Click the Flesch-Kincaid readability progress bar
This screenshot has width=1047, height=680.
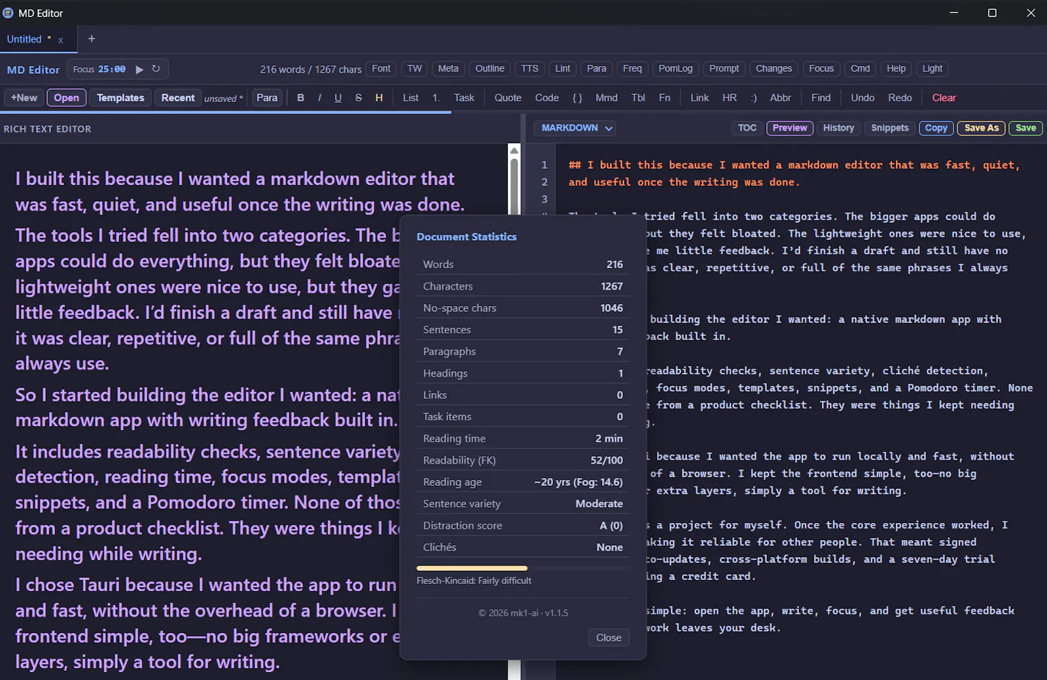pyautogui.click(x=523, y=568)
